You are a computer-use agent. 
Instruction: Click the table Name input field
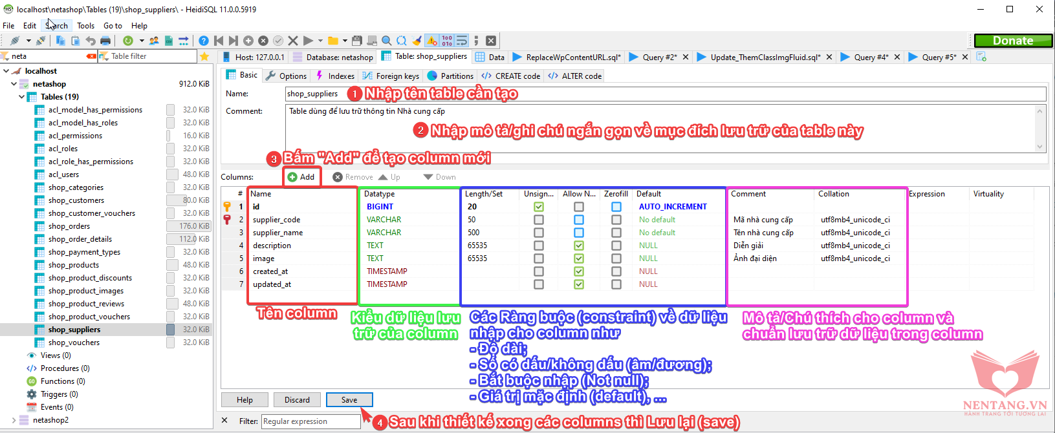pos(665,94)
